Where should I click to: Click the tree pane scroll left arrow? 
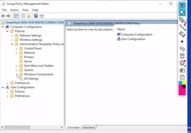click(x=2, y=127)
